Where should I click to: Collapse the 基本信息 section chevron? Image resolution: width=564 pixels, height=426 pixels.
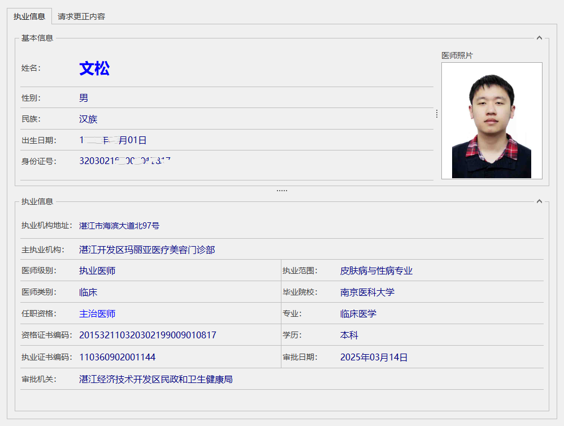pos(539,38)
